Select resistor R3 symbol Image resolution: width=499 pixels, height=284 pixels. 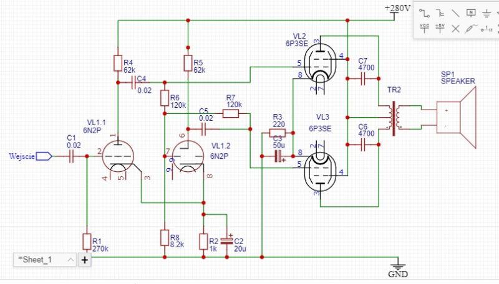point(278,133)
